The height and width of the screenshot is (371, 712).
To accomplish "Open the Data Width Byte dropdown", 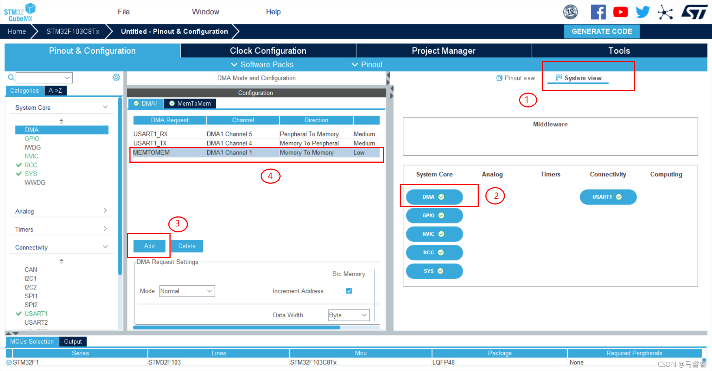I will pyautogui.click(x=349, y=315).
